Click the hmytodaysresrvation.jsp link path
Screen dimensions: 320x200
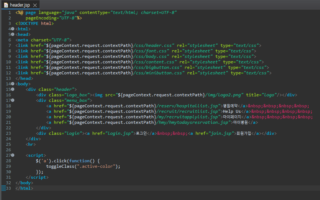192,122
